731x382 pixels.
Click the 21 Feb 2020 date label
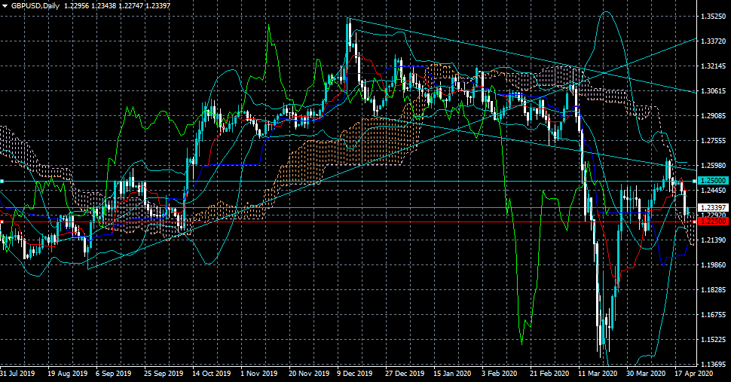click(549, 374)
